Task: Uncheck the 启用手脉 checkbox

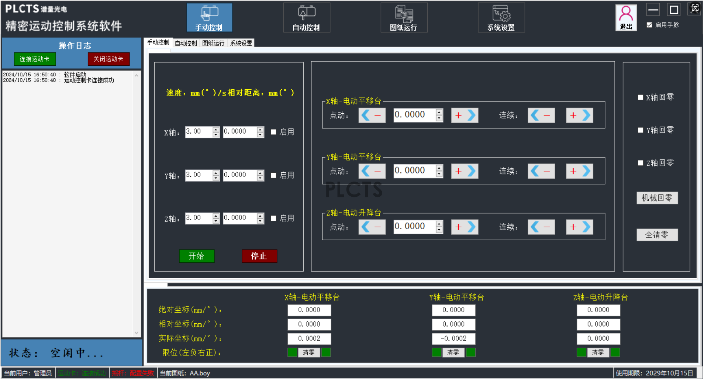Action: point(649,25)
